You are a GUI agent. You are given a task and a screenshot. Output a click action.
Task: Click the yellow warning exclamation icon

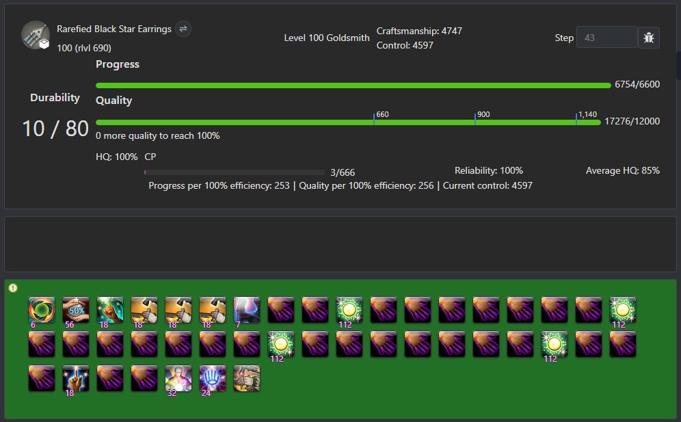click(x=13, y=288)
